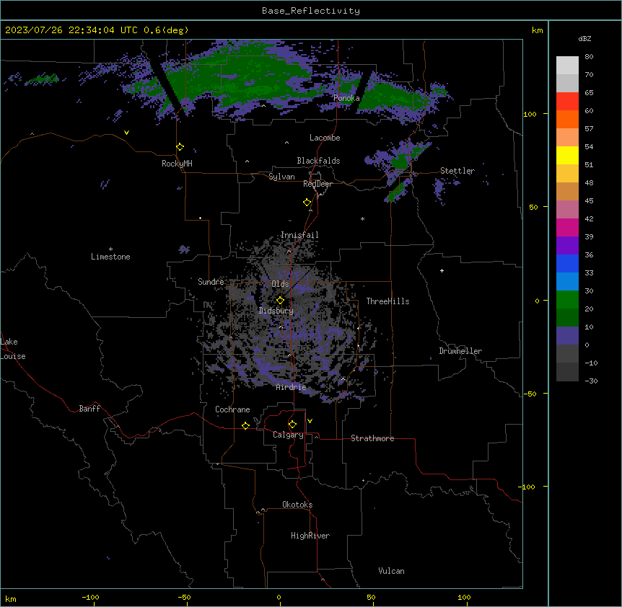Click the Limestone label
The height and width of the screenshot is (607, 622).
tap(110, 257)
